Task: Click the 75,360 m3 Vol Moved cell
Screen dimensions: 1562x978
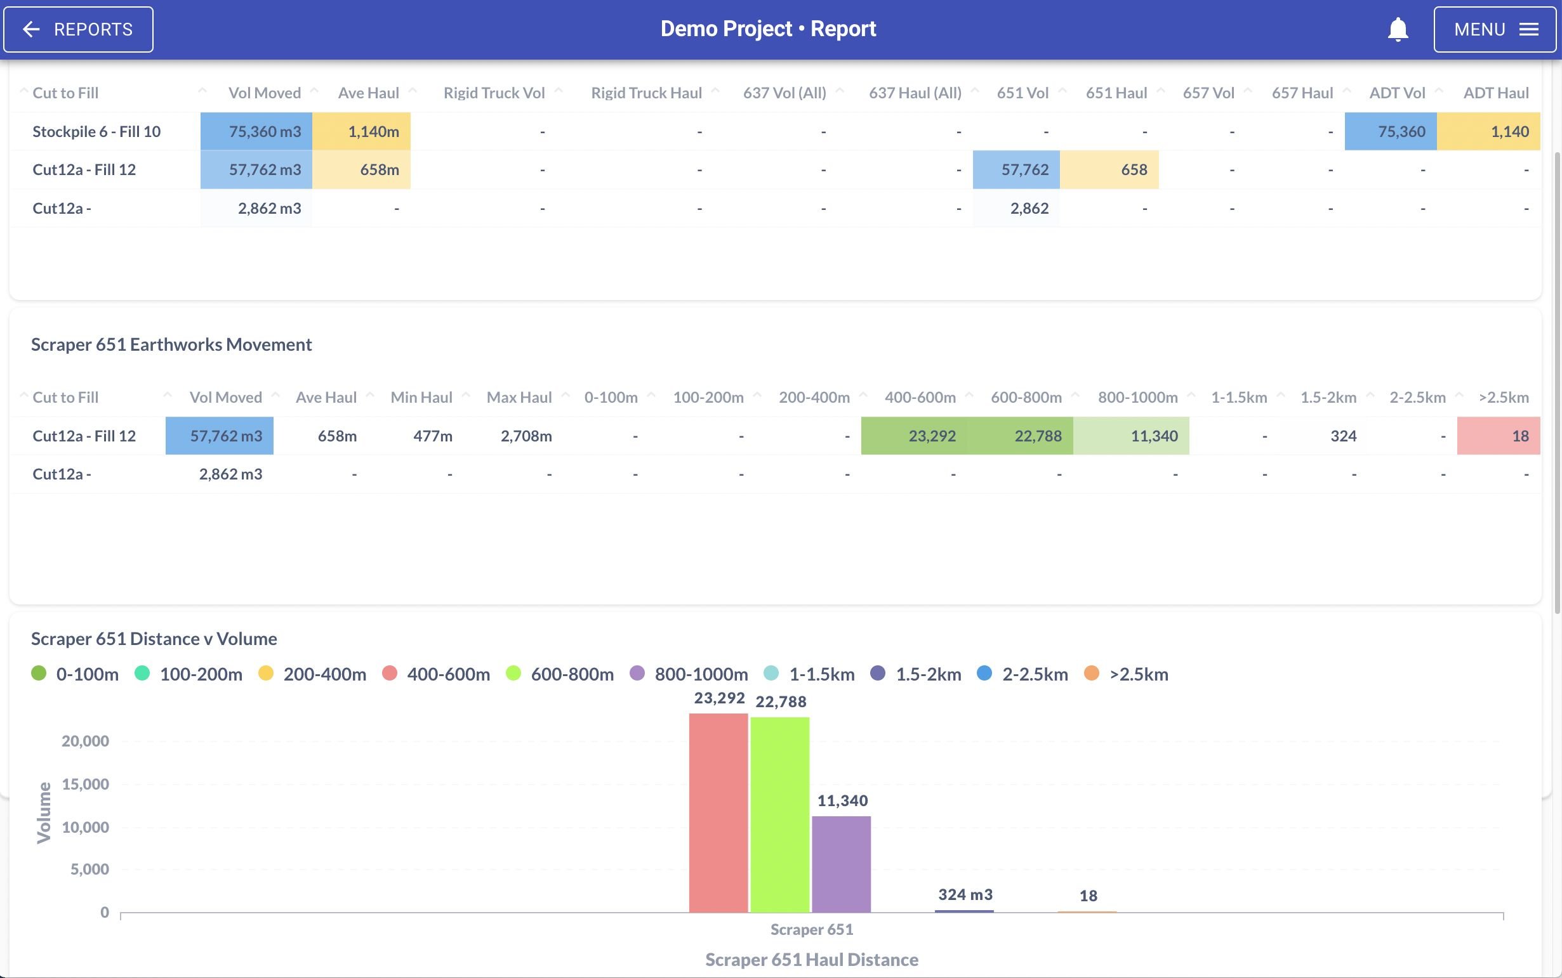Action: (x=256, y=131)
